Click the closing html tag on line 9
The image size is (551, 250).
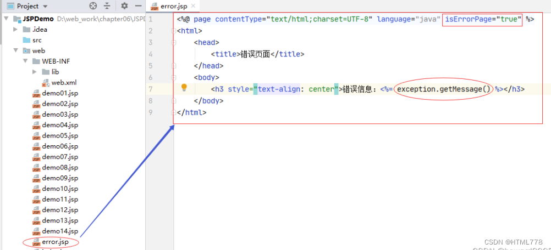point(192,112)
